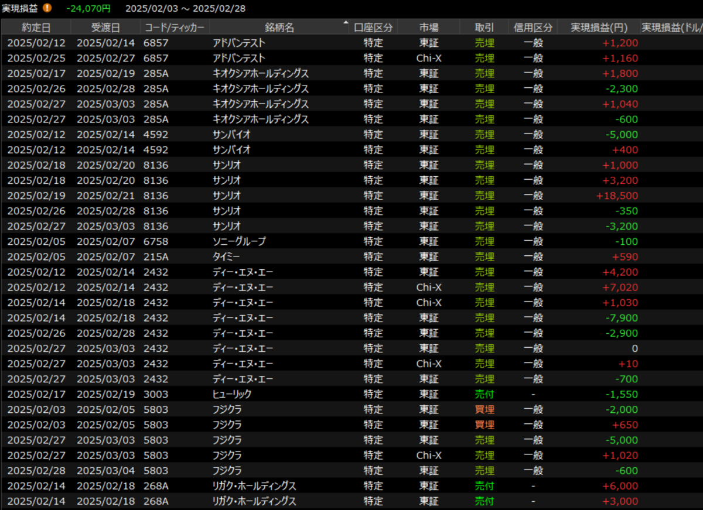Click the date range 2025/02/03 ～ 2025/02/28
This screenshot has height=510, width=703.
[x=185, y=8]
